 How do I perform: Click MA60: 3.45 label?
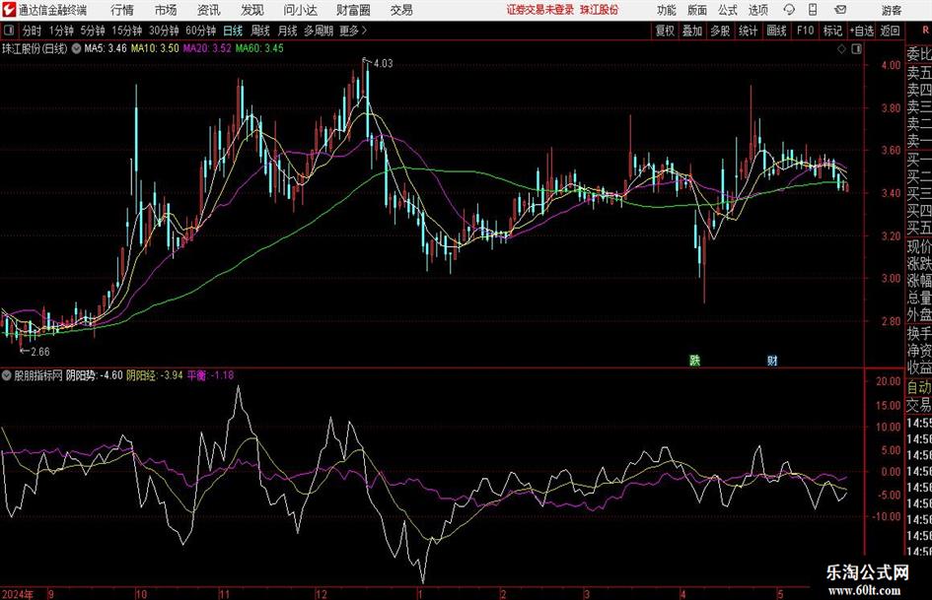click(259, 48)
